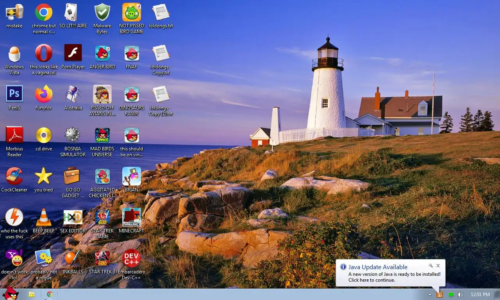Click the Chrome icon in the taskbar
The image size is (500, 300).
pyautogui.click(x=50, y=295)
